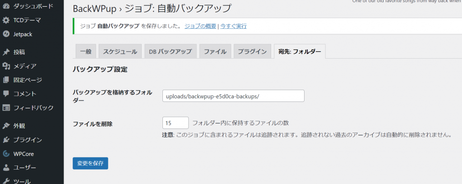Follow the ジョブの概要 link

pos(200,26)
